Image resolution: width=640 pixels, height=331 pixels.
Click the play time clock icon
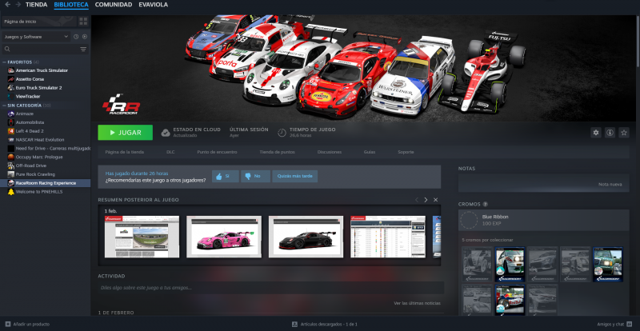click(282, 133)
